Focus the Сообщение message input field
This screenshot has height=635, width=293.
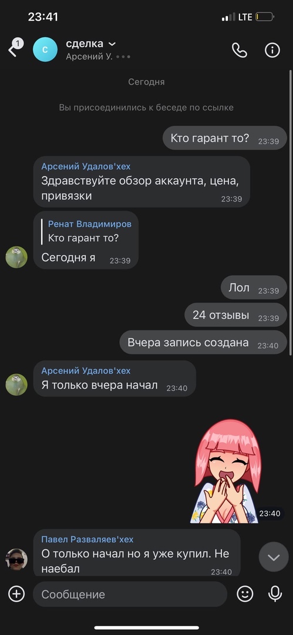(x=130, y=594)
